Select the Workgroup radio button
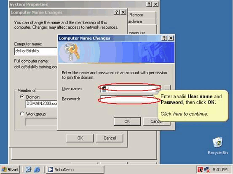The width and height of the screenshot is (233, 174). click(22, 114)
